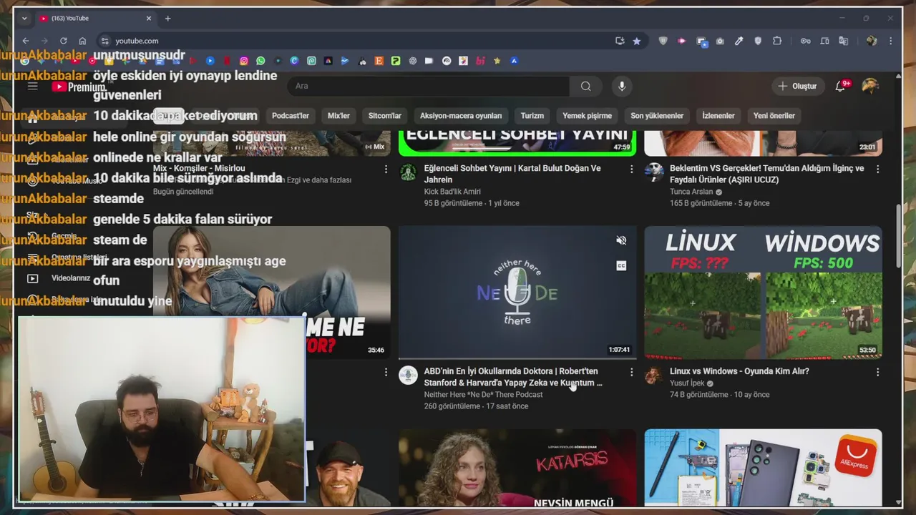Open the password manager key icon
916x515 pixels.
pyautogui.click(x=805, y=41)
